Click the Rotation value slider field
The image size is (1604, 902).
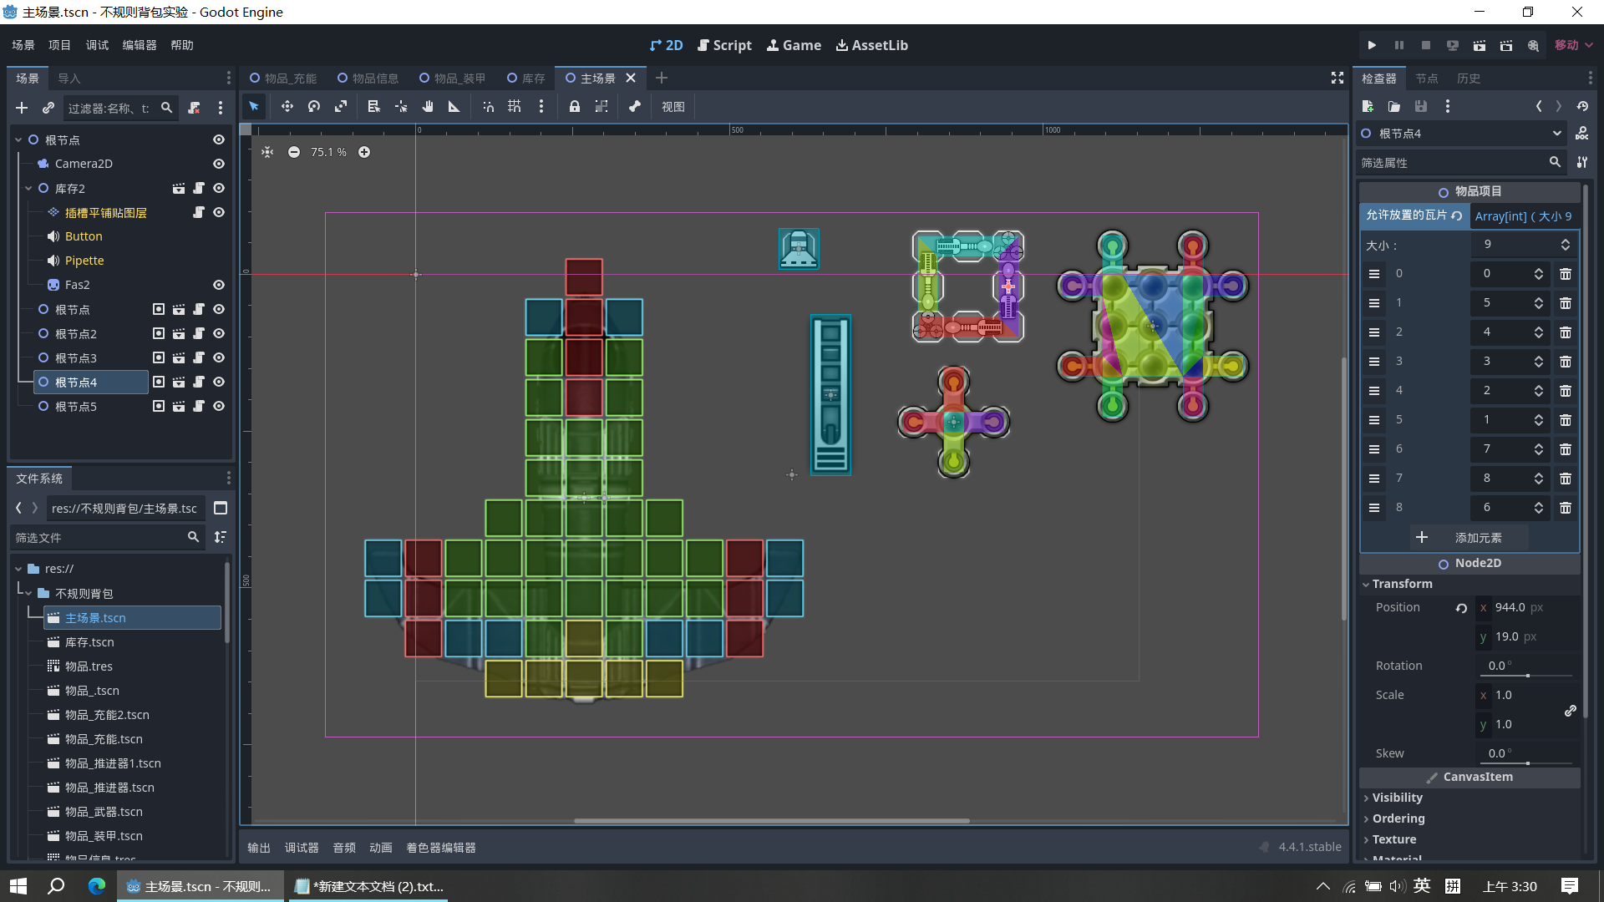(1527, 666)
